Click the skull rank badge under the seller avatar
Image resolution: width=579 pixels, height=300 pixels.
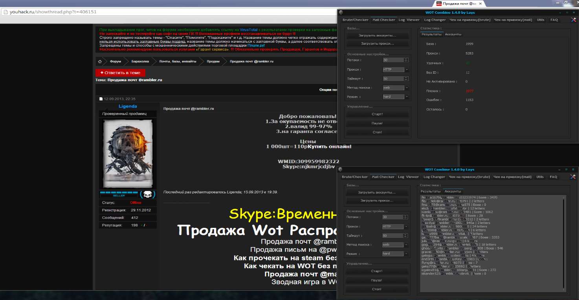coord(147,194)
